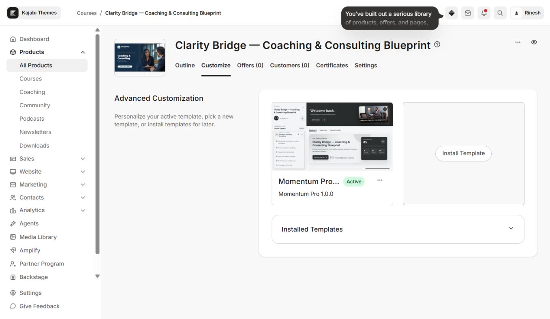Click the help question mark beside course title
Image resolution: width=550 pixels, height=319 pixels.
point(437,45)
